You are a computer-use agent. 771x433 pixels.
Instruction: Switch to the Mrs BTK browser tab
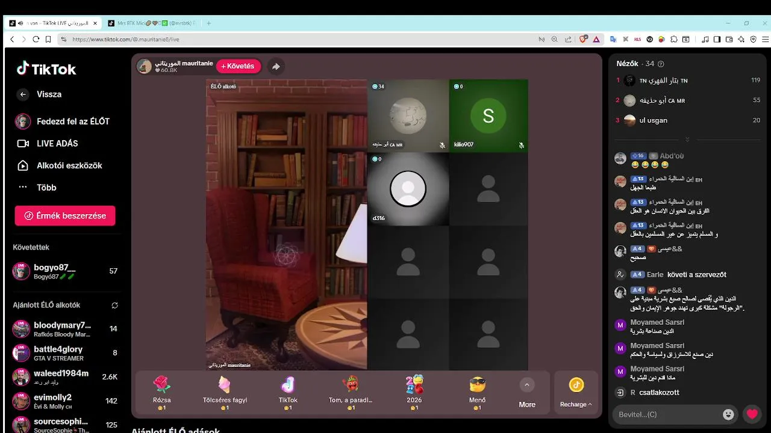[152, 23]
